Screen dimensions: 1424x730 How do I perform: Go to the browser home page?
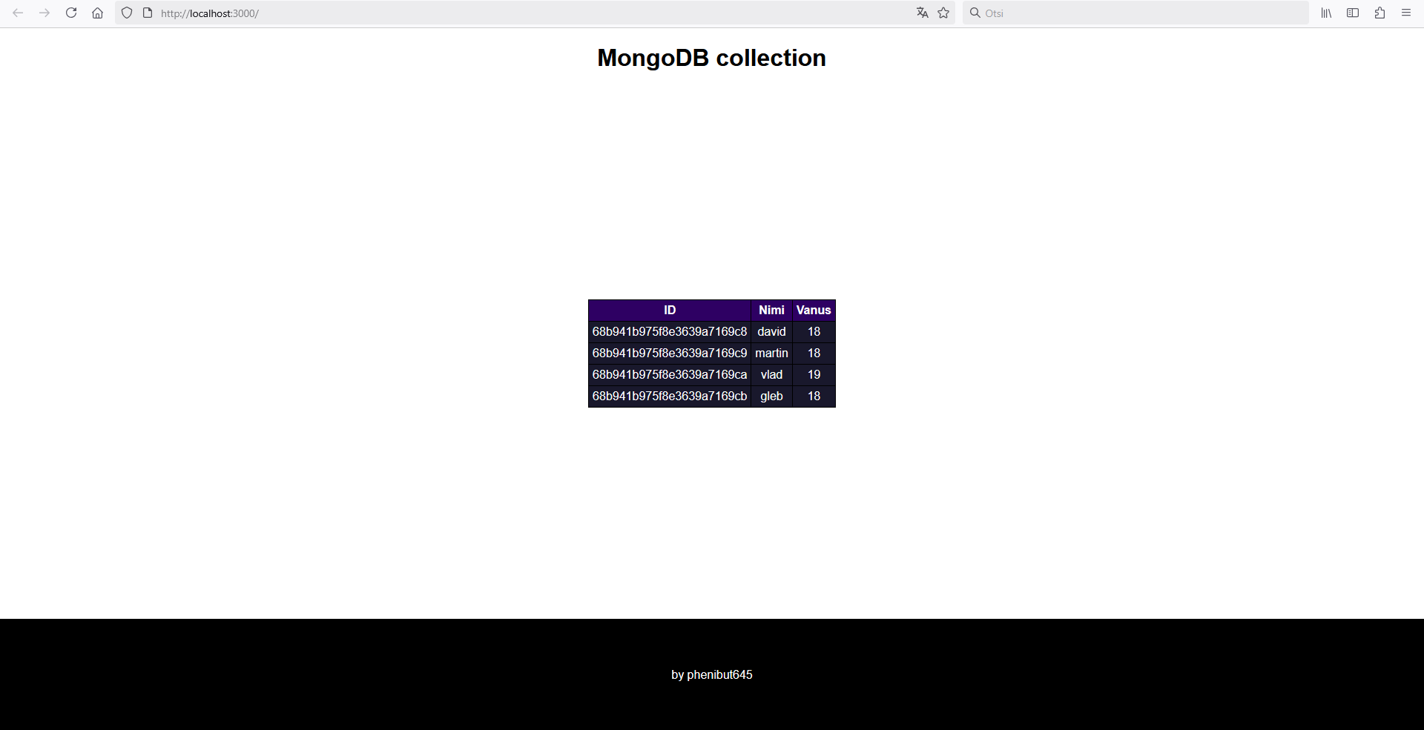[97, 13]
